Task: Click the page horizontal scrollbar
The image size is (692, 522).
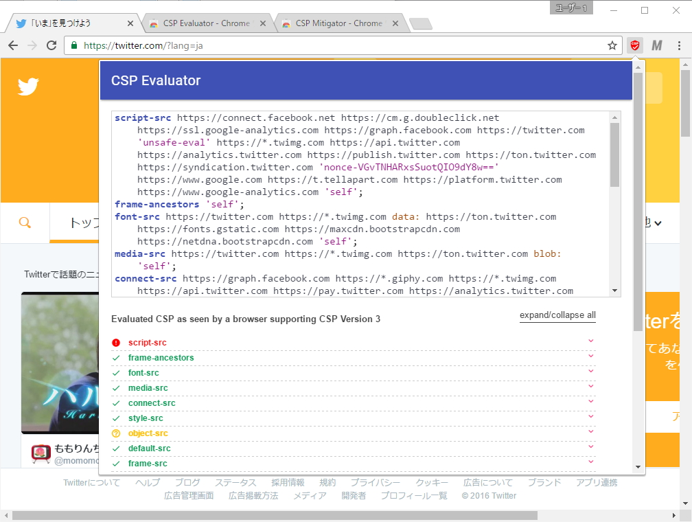Action: click(275, 515)
